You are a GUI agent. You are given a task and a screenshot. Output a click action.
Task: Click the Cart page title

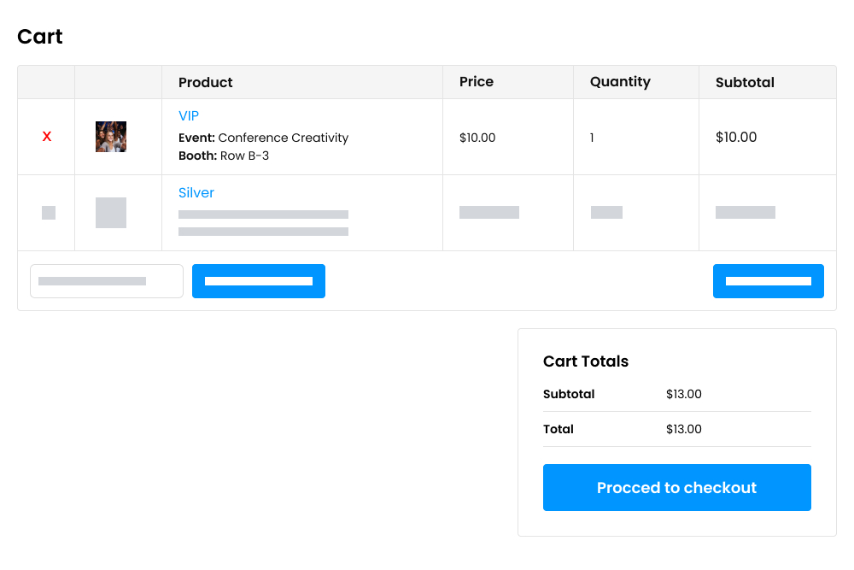pyautogui.click(x=39, y=37)
